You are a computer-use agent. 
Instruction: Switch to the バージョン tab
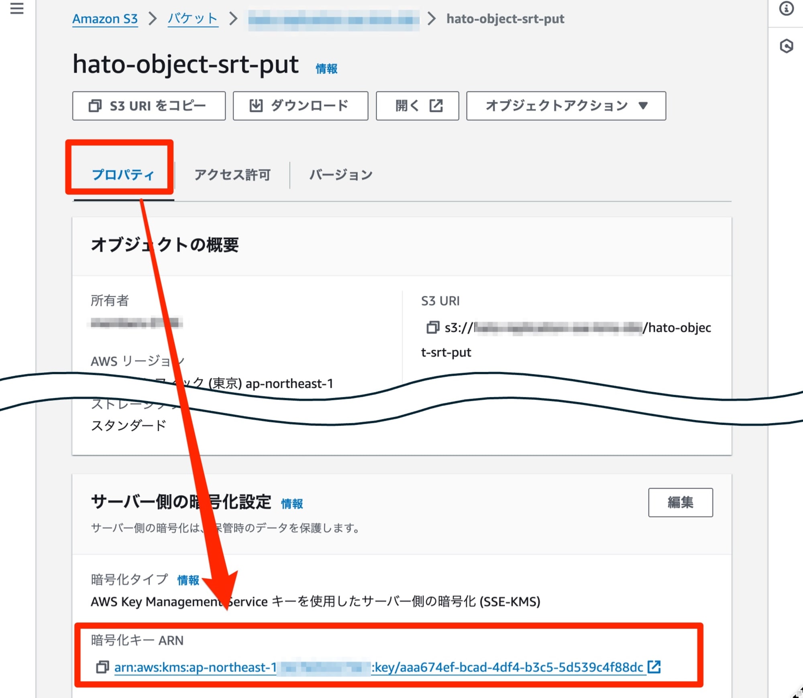(x=341, y=175)
